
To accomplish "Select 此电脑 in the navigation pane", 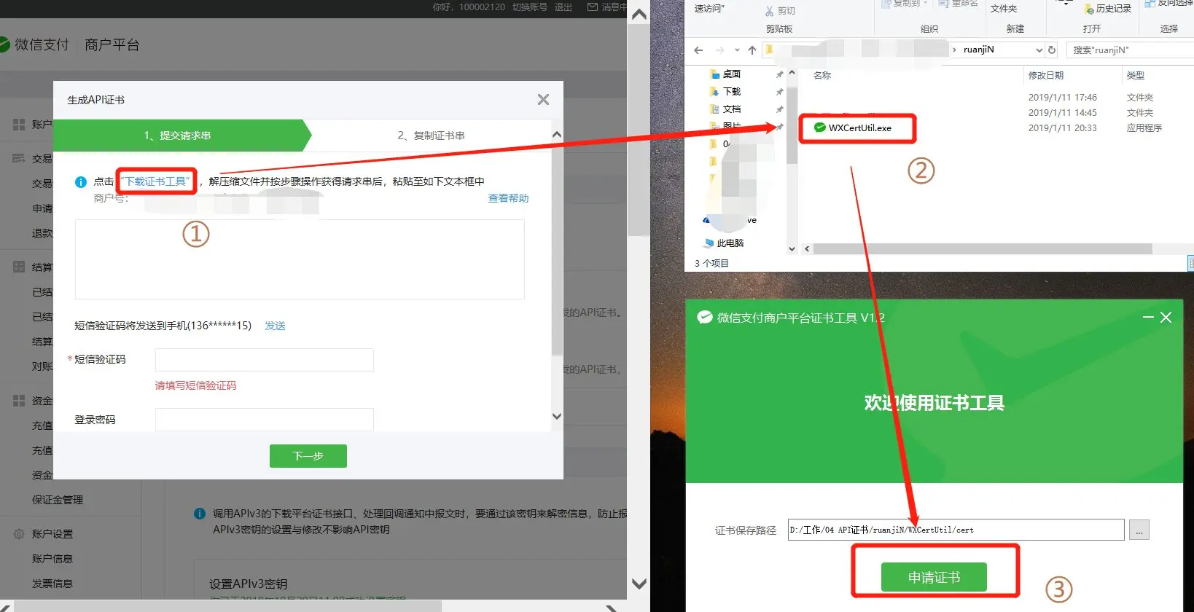I will coord(730,243).
